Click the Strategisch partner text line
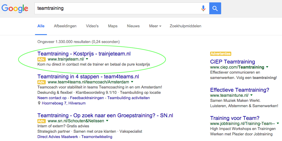 90,131
